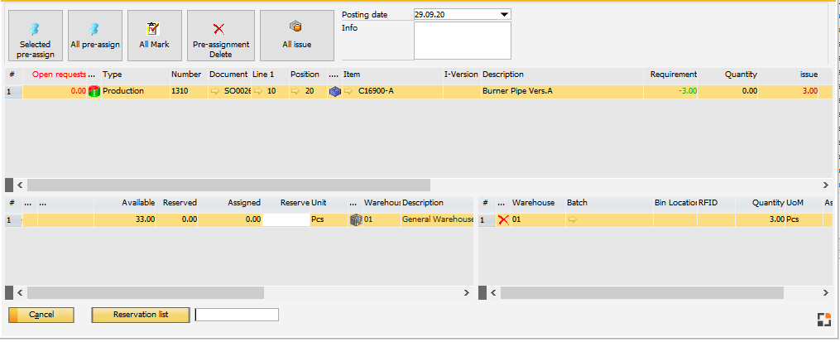Click the Reserve input cell

pyautogui.click(x=286, y=219)
